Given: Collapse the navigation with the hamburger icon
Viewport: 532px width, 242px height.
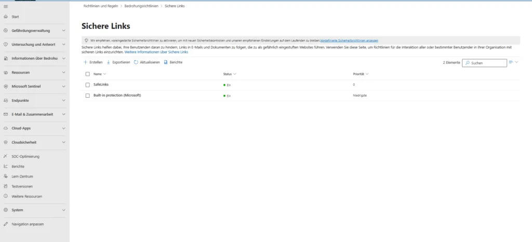Looking at the screenshot, I should click(5, 6).
